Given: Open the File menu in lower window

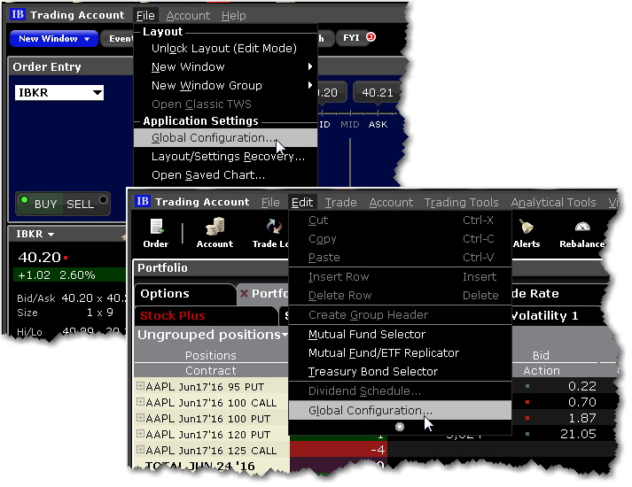Looking at the screenshot, I should pyautogui.click(x=270, y=202).
